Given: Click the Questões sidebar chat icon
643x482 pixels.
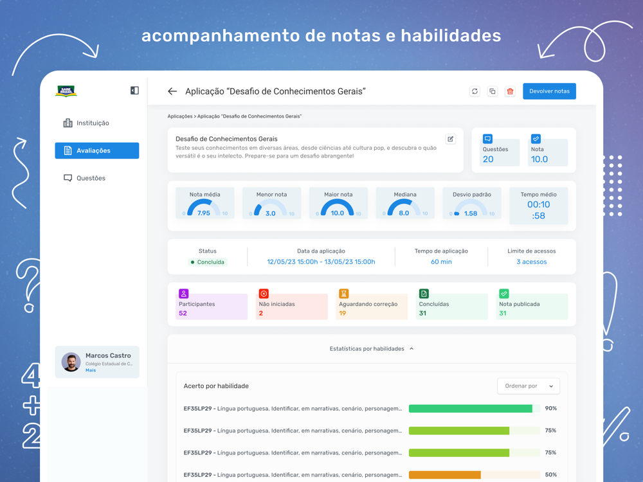Looking at the screenshot, I should [x=68, y=178].
